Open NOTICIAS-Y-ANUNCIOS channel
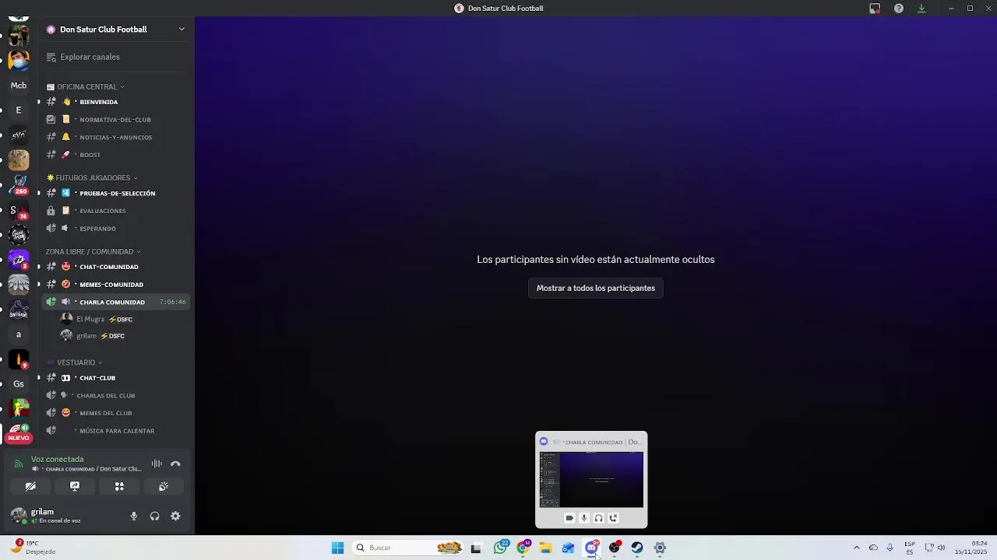This screenshot has height=560, width=997. point(117,137)
